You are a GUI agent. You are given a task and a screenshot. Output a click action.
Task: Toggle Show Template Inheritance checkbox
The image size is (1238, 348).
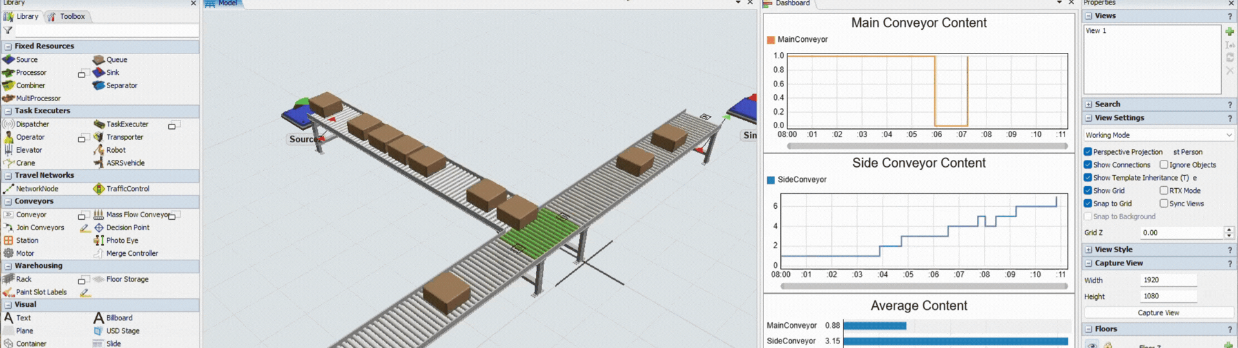coord(1088,178)
